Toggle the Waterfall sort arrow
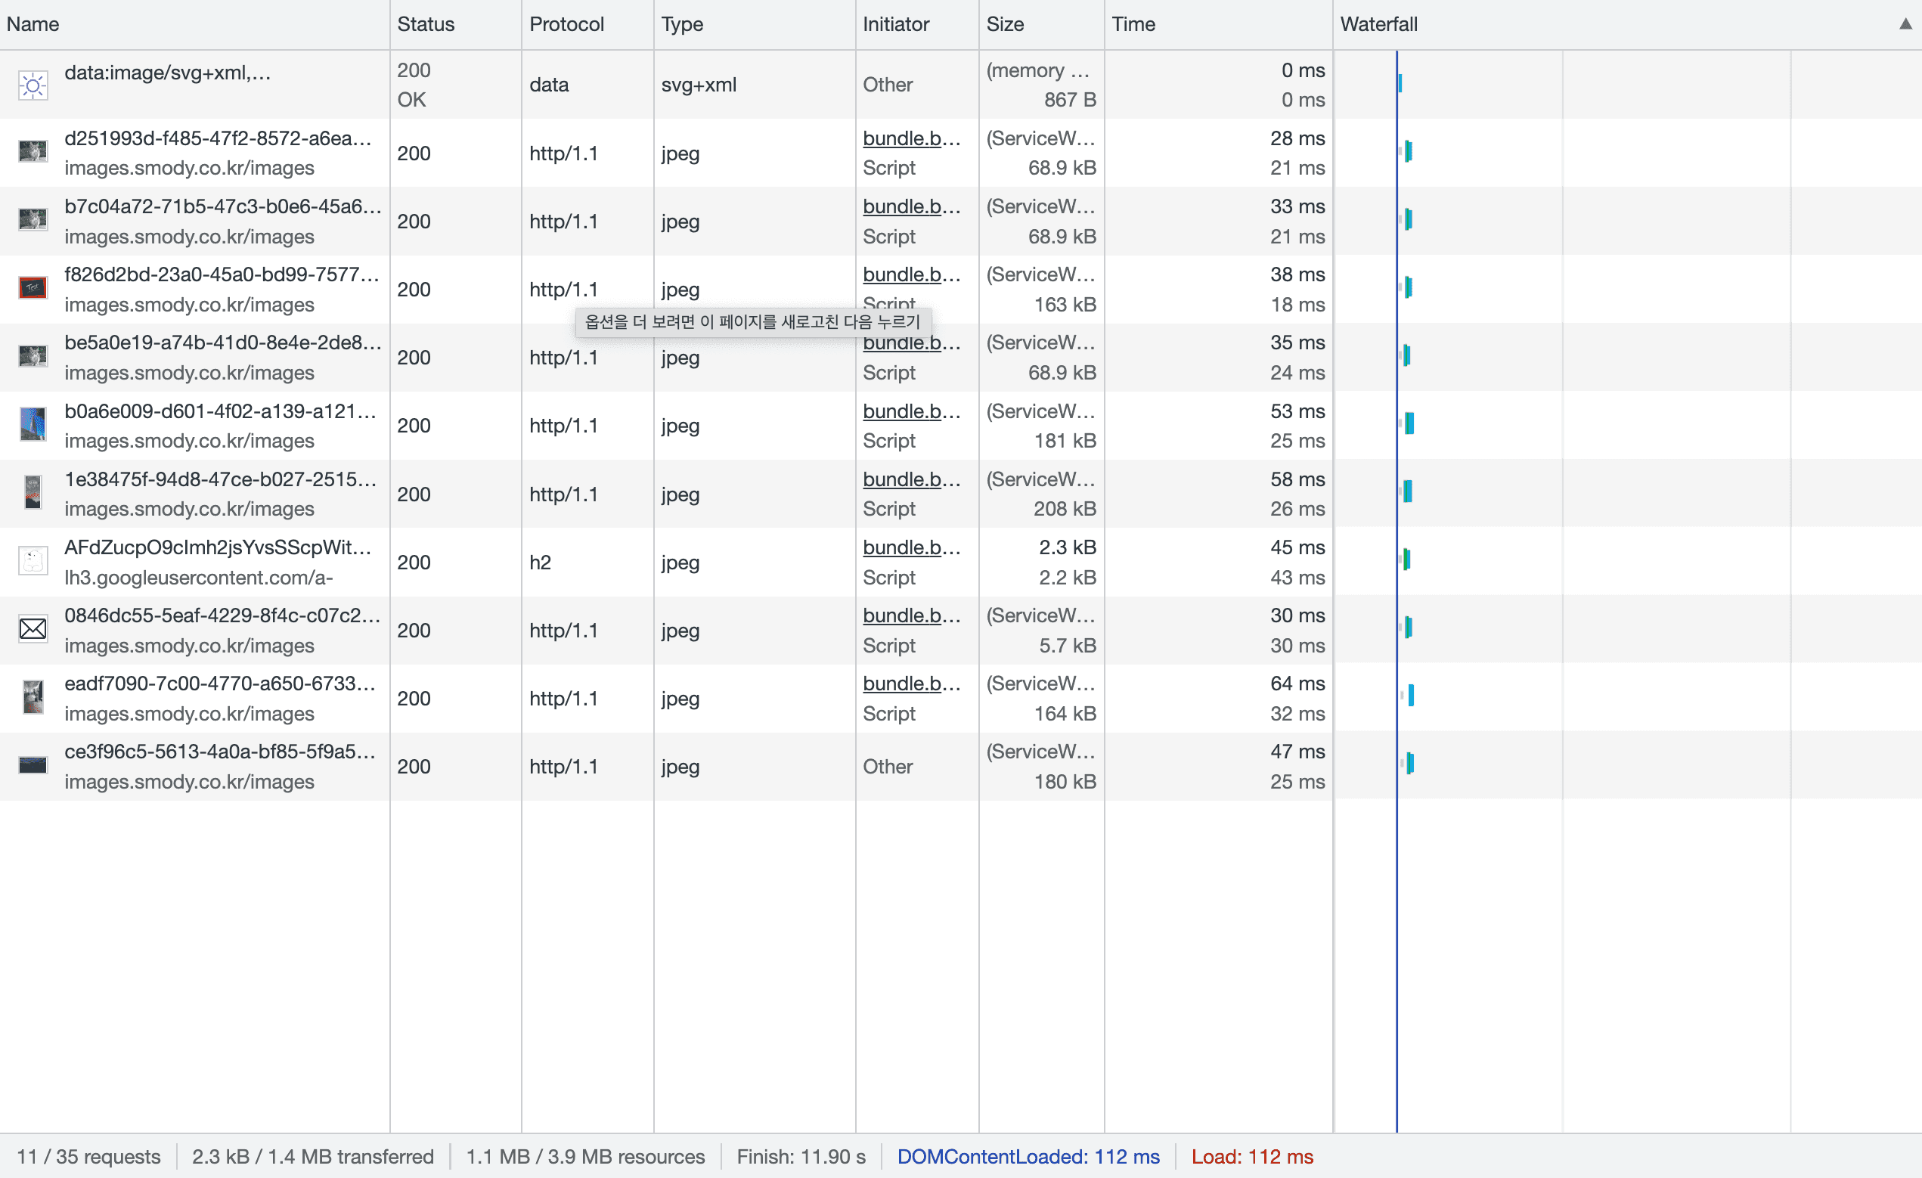This screenshot has width=1922, height=1178. coord(1905,24)
